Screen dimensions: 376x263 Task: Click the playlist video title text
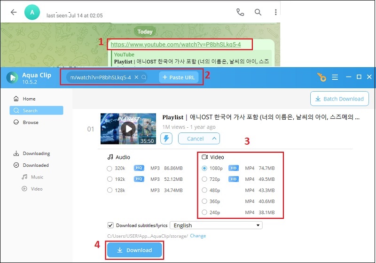click(261, 117)
